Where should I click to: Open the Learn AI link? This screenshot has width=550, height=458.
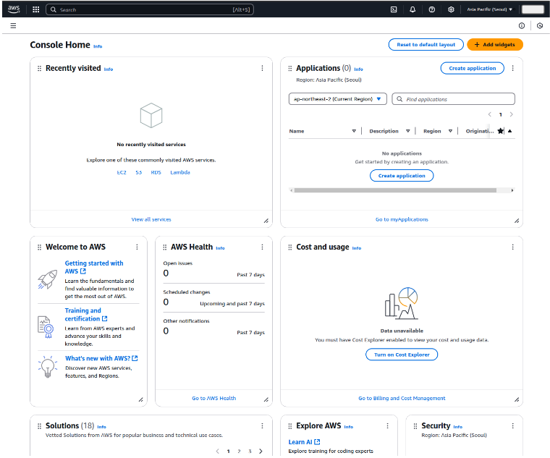click(x=304, y=442)
